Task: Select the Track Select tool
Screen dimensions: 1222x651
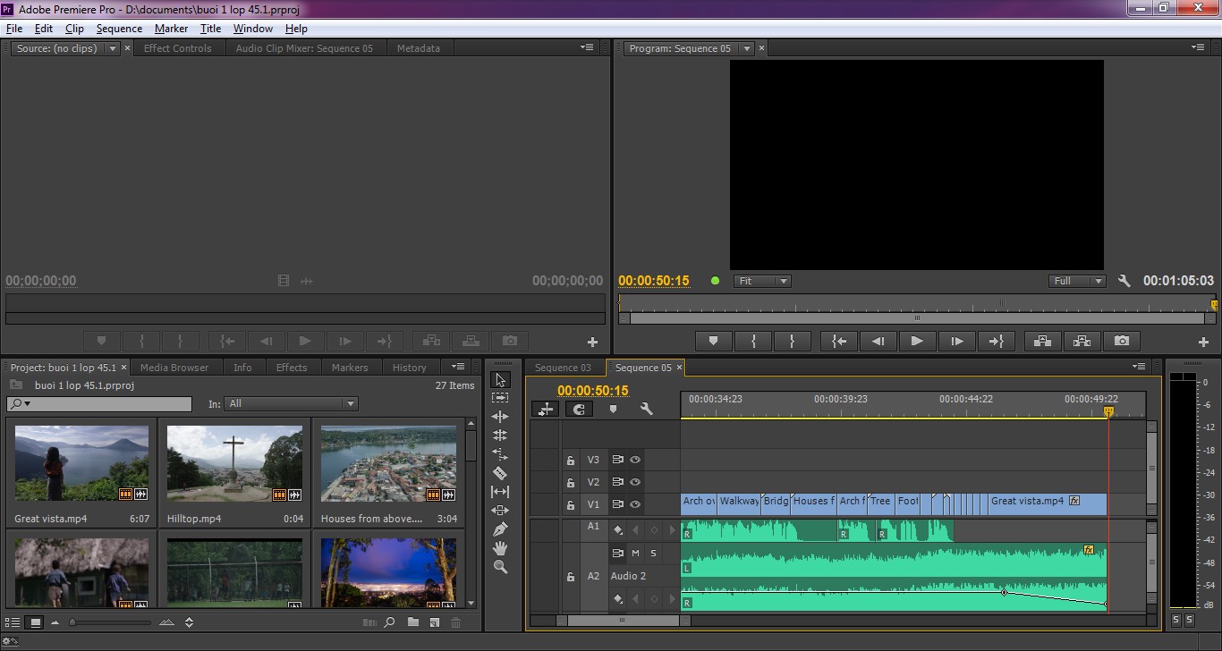Action: pyautogui.click(x=500, y=398)
